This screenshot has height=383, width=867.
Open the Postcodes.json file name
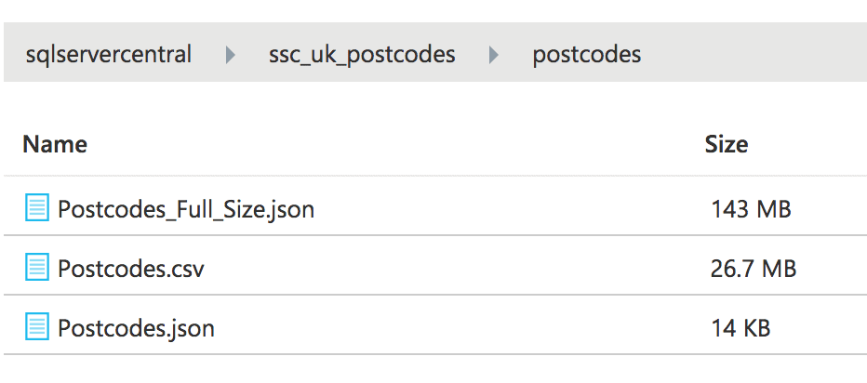pyautogui.click(x=136, y=327)
